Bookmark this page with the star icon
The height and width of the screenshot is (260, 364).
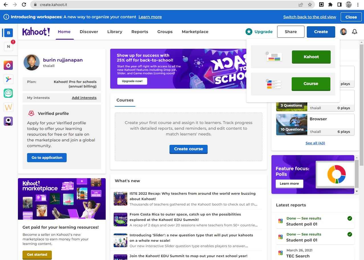tap(310, 5)
